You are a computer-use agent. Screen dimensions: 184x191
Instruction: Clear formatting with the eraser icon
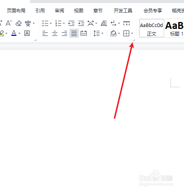coord(19,23)
